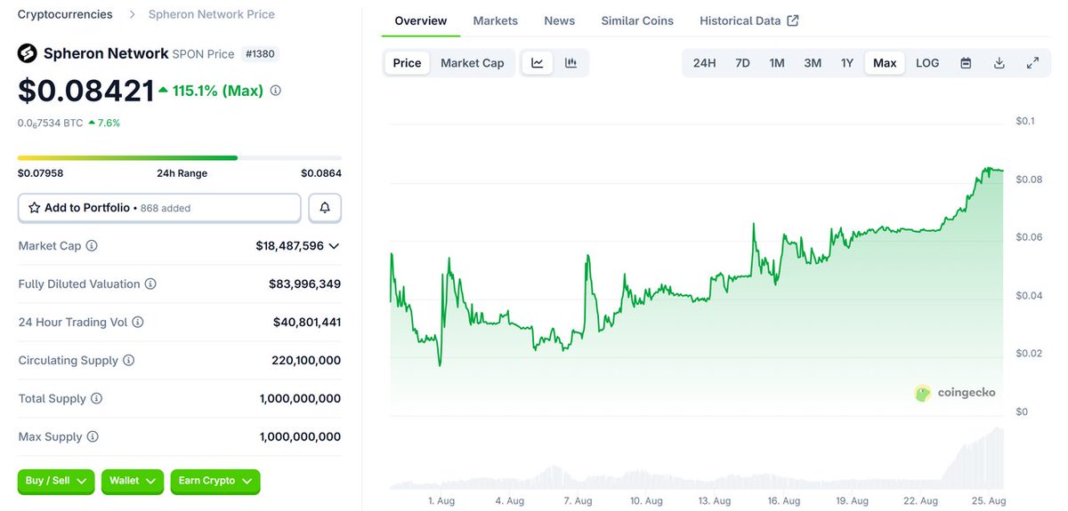Click the $0.06 y-axis label
This screenshot has width=1068, height=511.
1029,237
